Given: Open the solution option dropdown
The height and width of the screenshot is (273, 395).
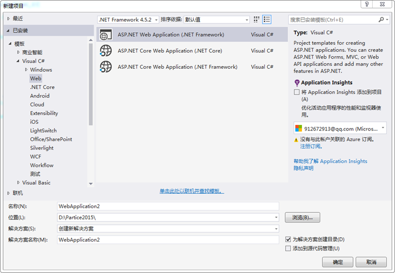Looking at the screenshot, I should pyautogui.click(x=276, y=229).
